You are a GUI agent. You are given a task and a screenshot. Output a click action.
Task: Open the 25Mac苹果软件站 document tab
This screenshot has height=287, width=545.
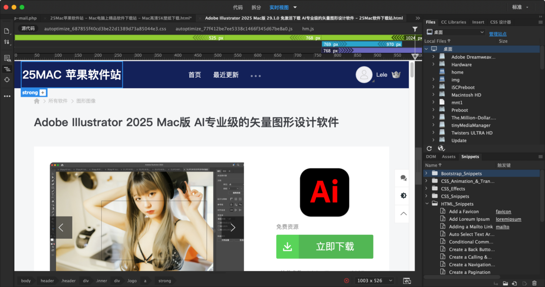tap(121, 18)
